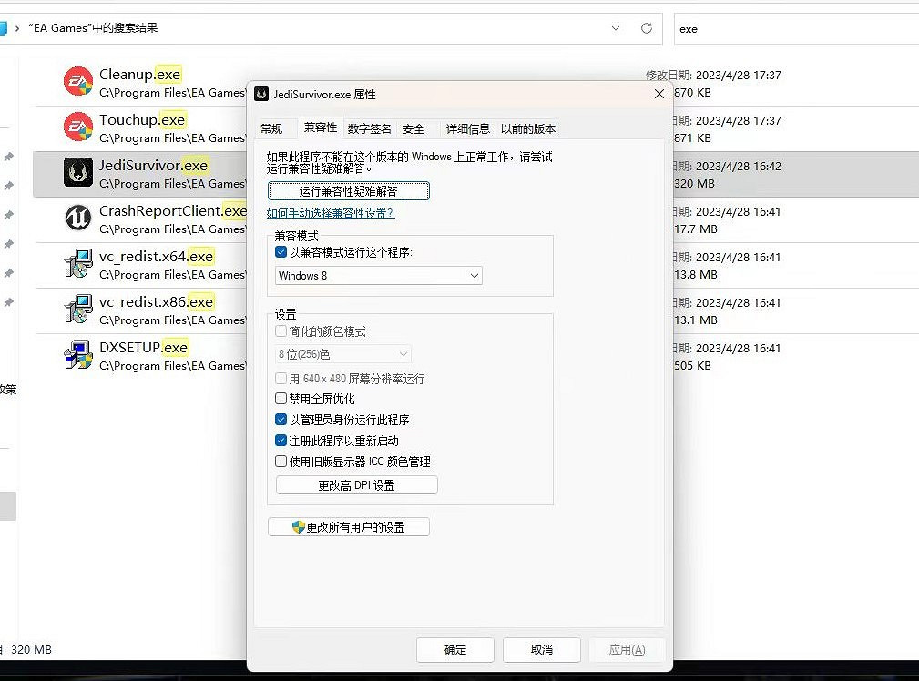Click the refresh icon in address bar
Viewport: 919px width, 681px height.
(x=647, y=28)
